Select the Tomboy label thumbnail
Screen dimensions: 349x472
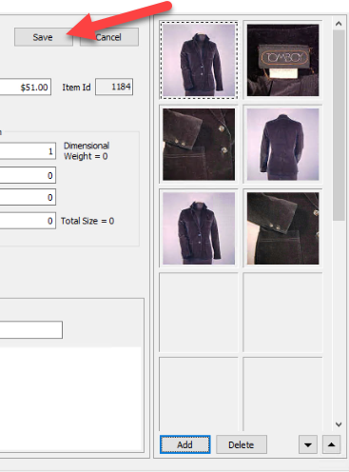tap(282, 60)
